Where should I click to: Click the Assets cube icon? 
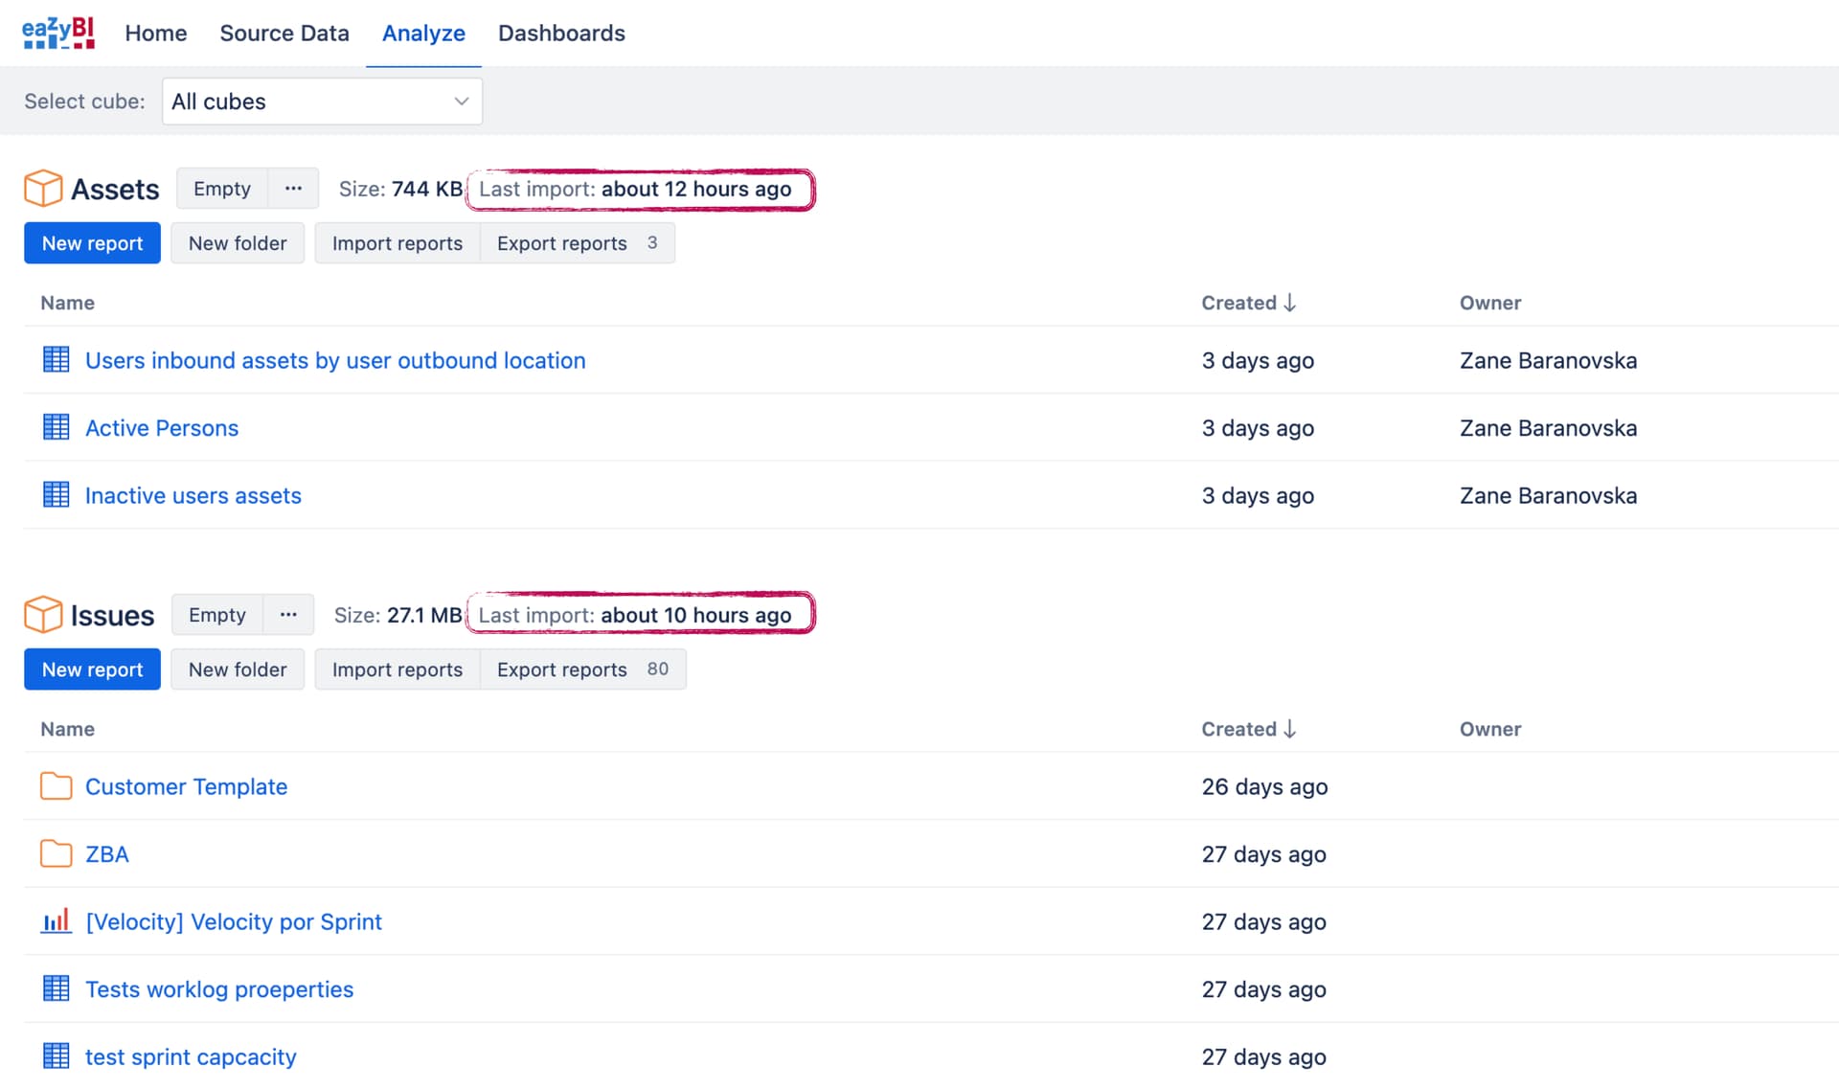(43, 189)
